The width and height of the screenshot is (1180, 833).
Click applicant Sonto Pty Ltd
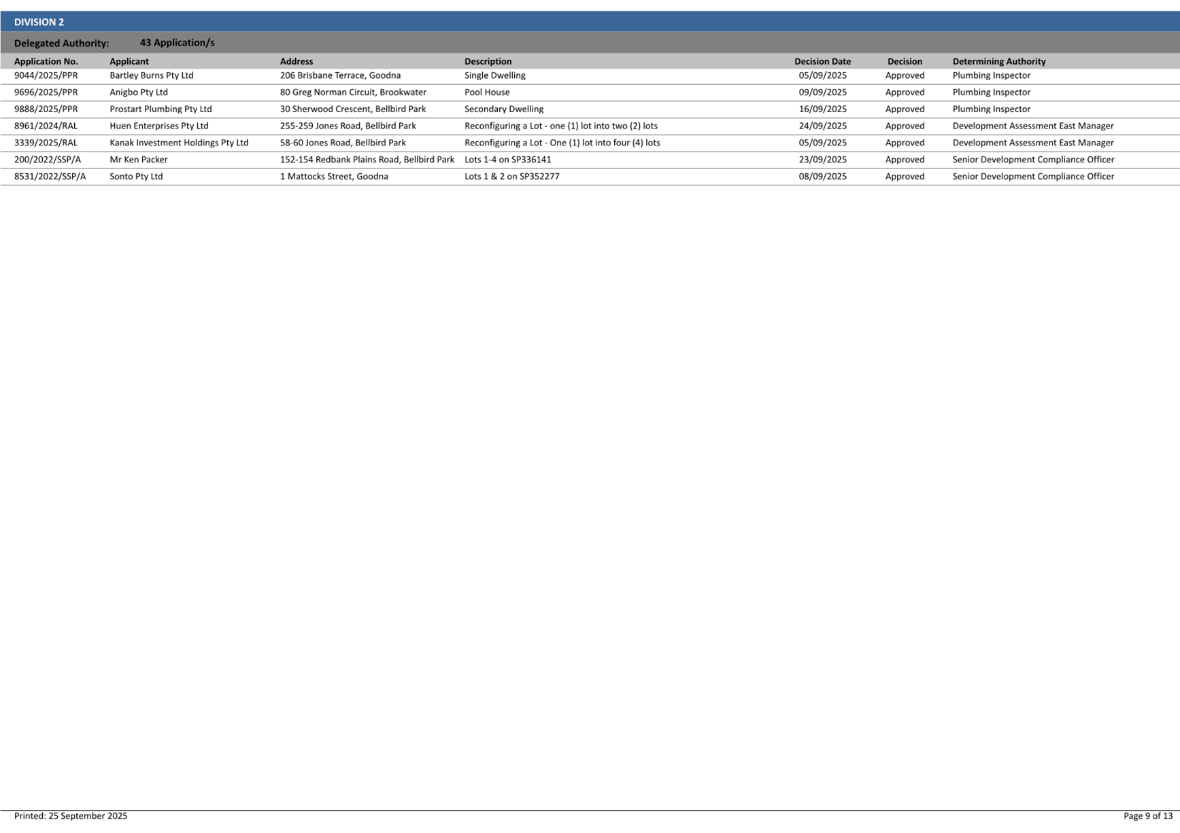[x=136, y=177]
